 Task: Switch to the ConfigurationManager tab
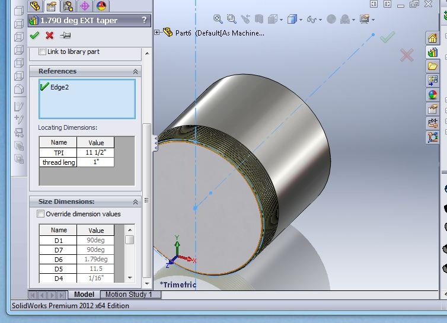[68, 6]
